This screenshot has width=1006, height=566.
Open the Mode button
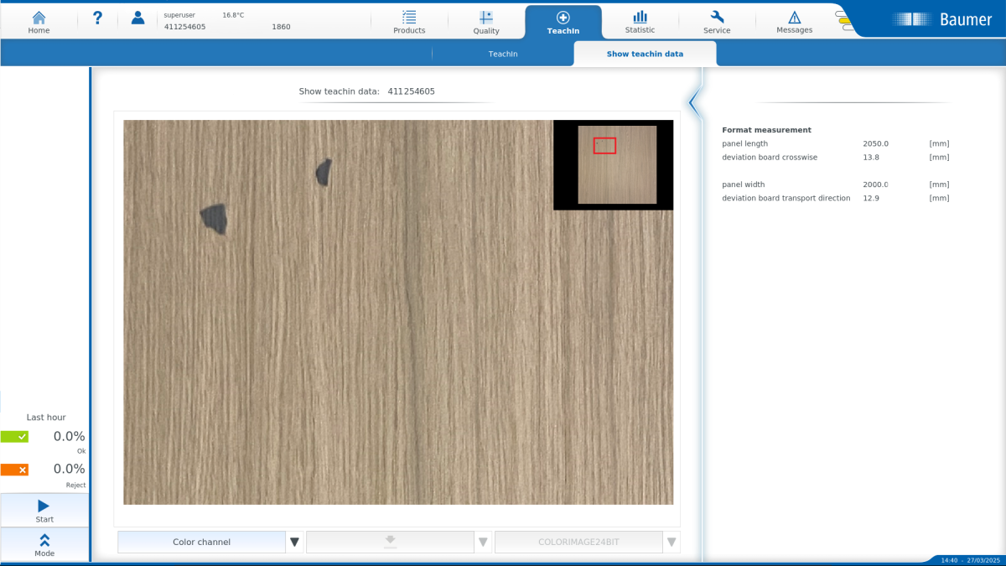coord(44,545)
